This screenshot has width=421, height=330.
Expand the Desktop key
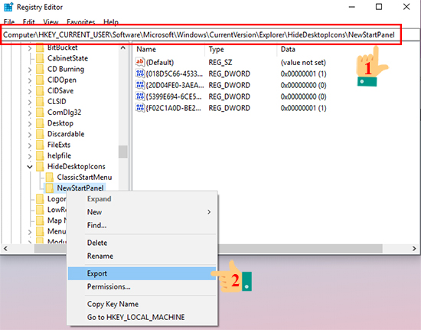click(x=30, y=123)
